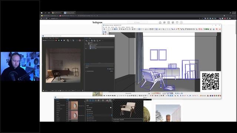Select second material sphere thumbnail
The image size is (237, 133).
73,115
